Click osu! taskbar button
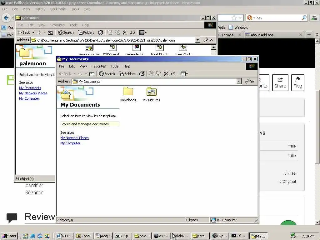Image resolution: width=320 pixels, height=240 pixels. click(162, 236)
